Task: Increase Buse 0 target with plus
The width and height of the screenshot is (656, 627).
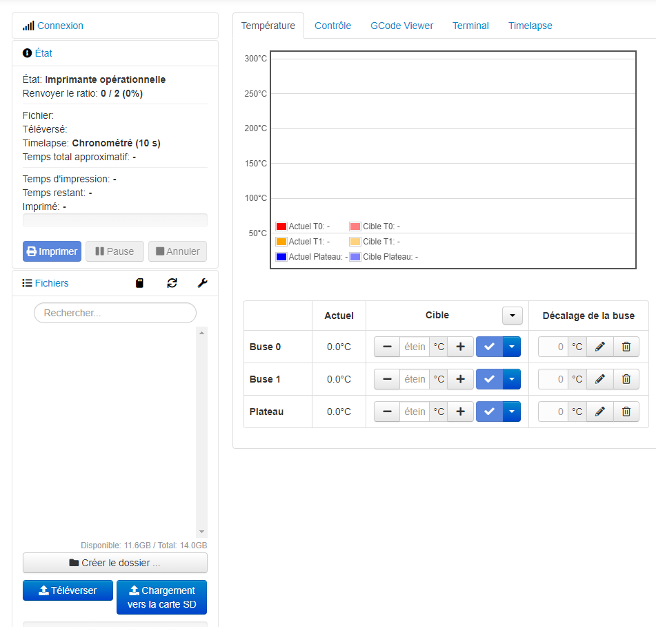Action: pos(460,347)
